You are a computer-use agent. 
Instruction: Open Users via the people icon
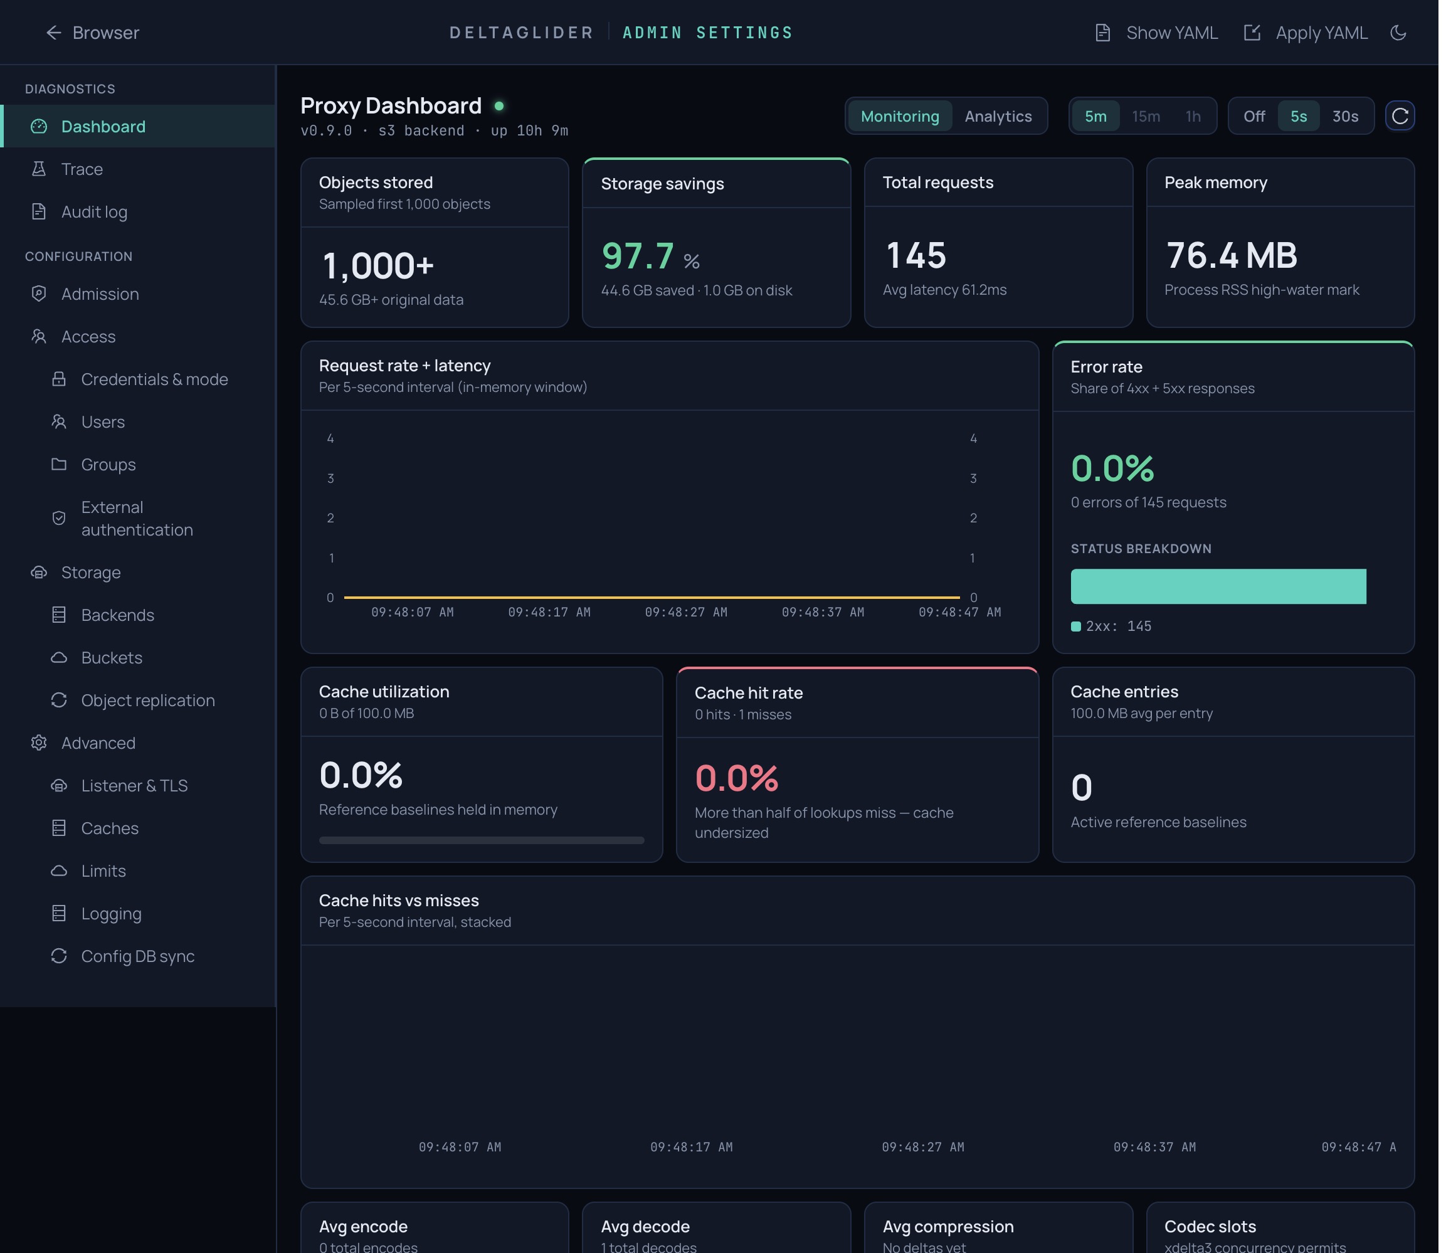point(59,421)
